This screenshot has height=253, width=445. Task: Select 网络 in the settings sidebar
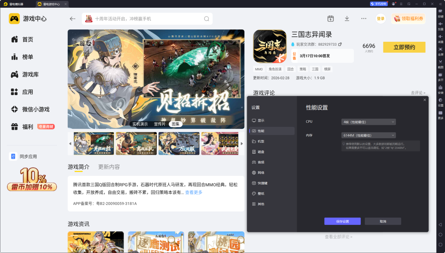[x=272, y=173]
